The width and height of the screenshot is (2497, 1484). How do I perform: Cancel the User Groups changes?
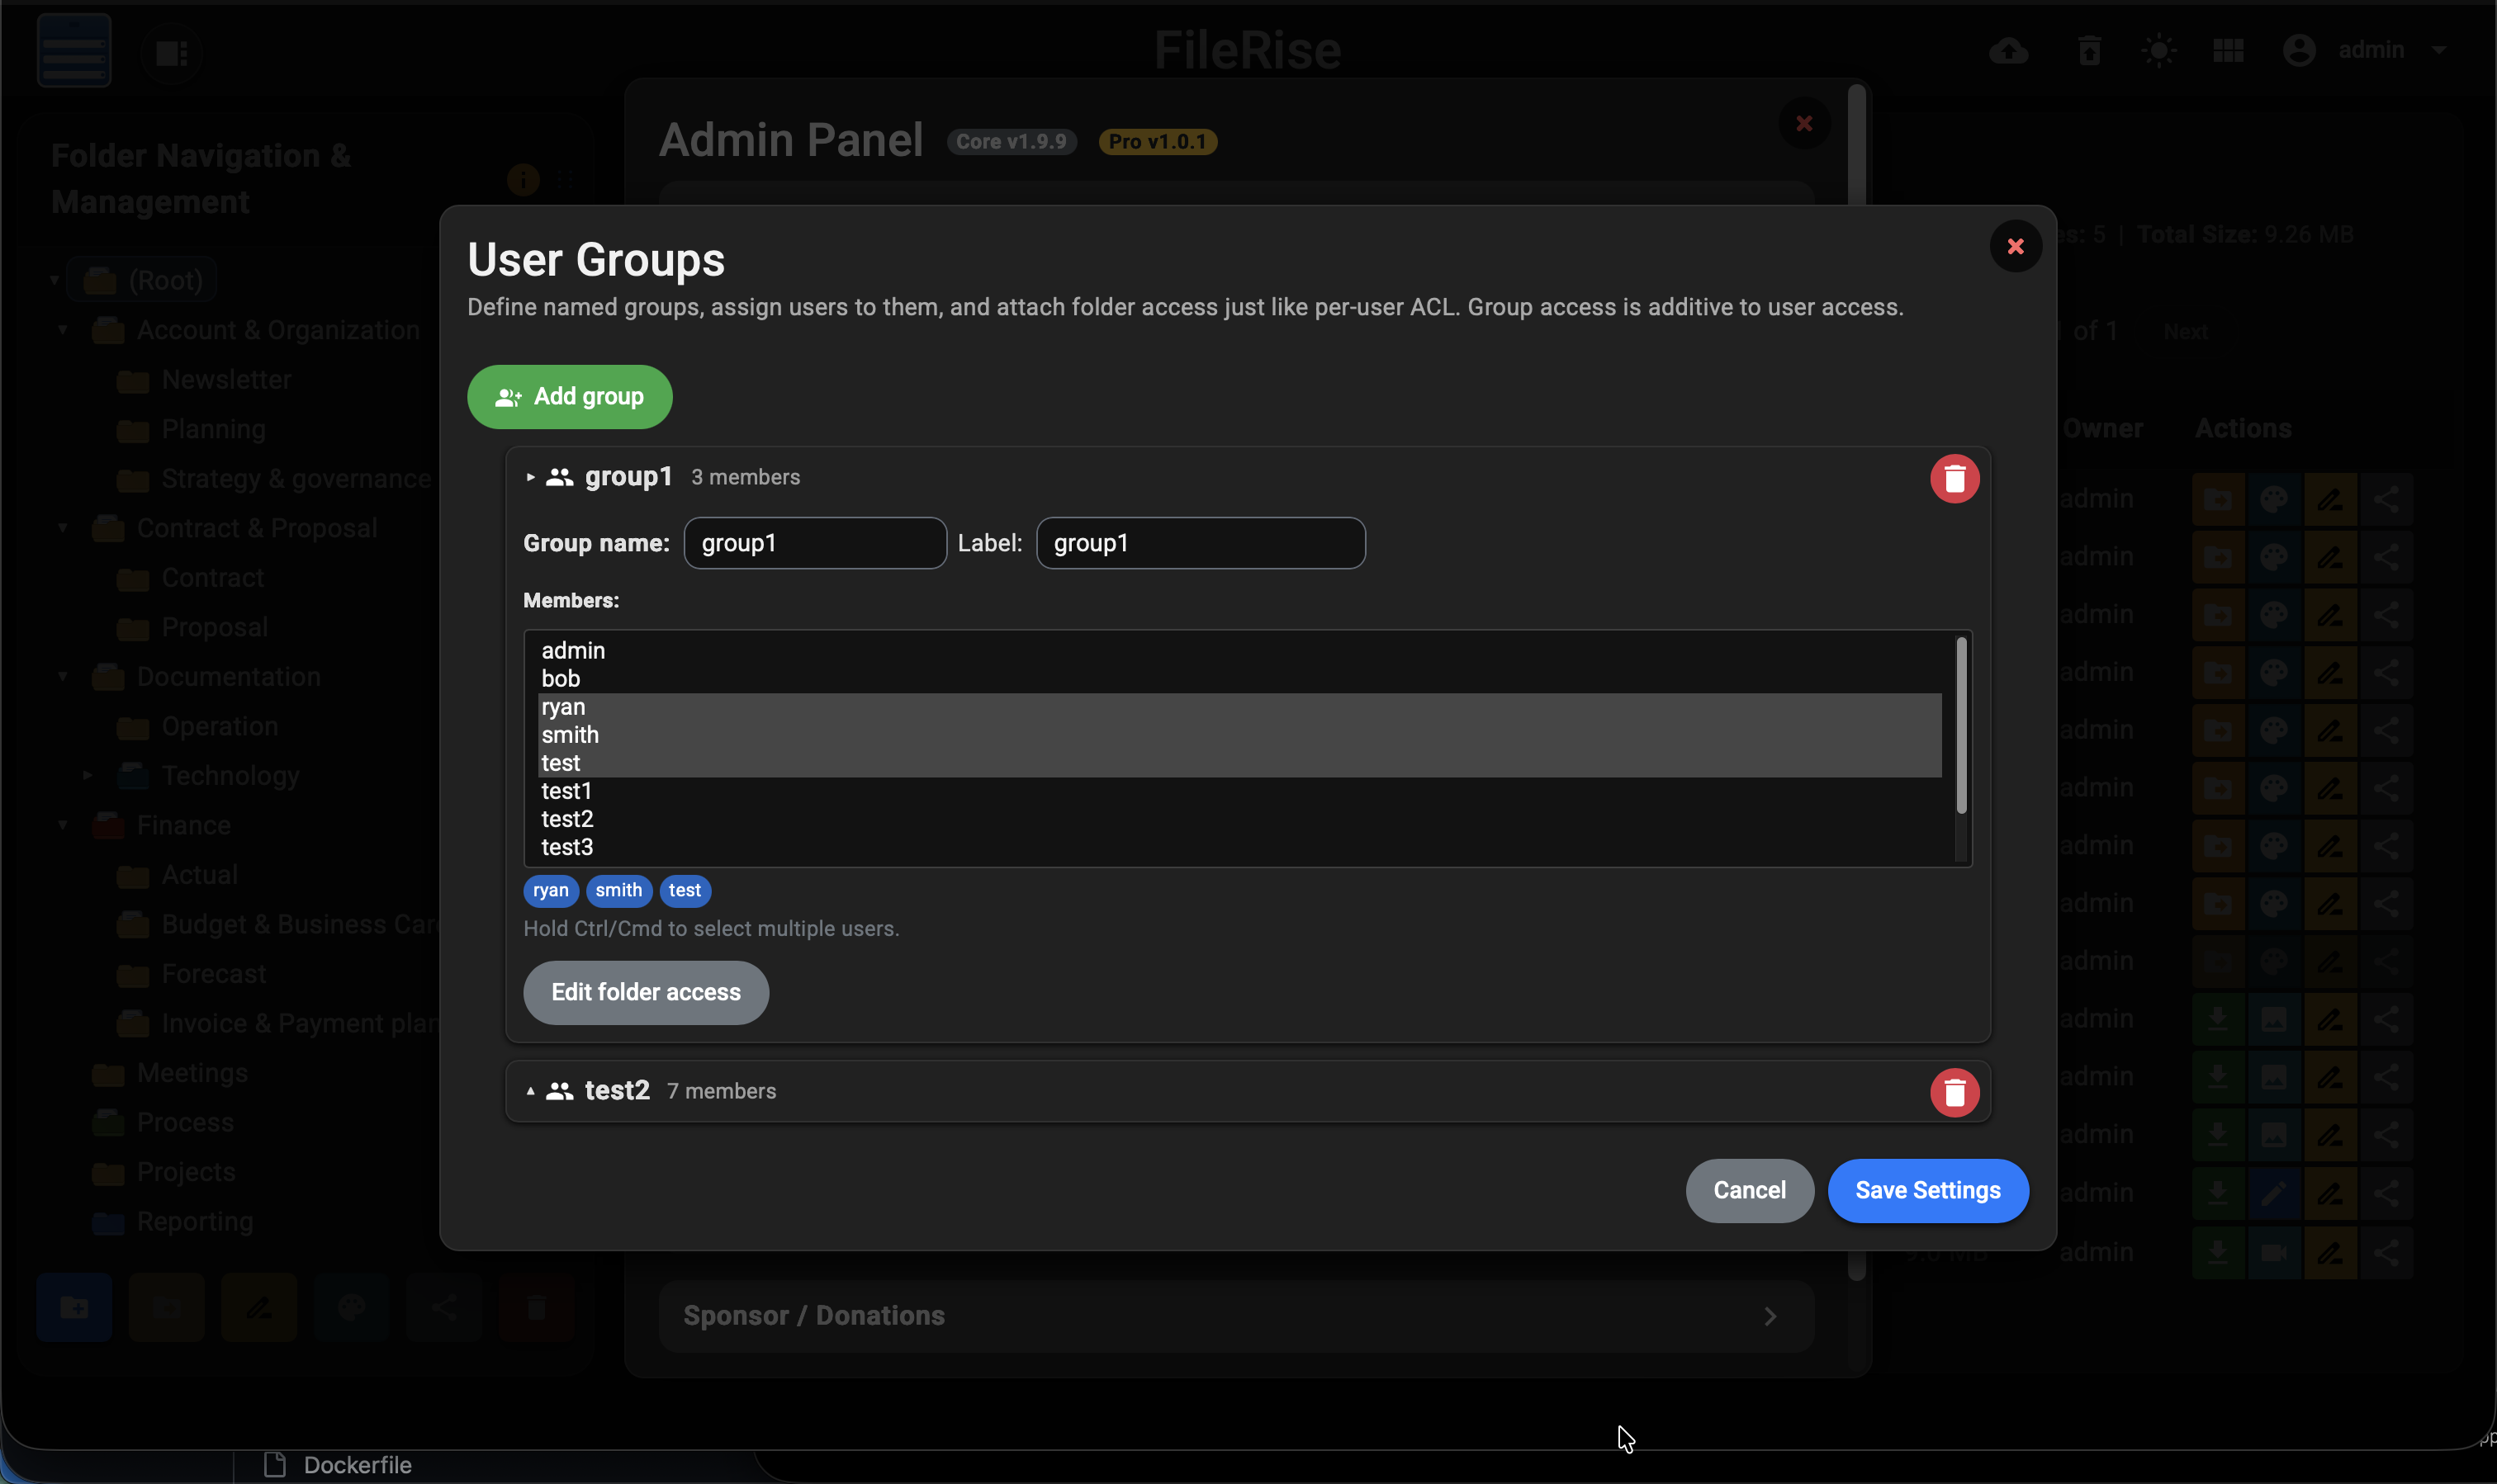click(1749, 1190)
